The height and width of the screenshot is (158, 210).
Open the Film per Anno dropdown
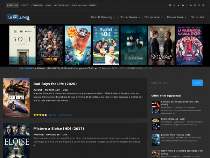tap(153, 17)
